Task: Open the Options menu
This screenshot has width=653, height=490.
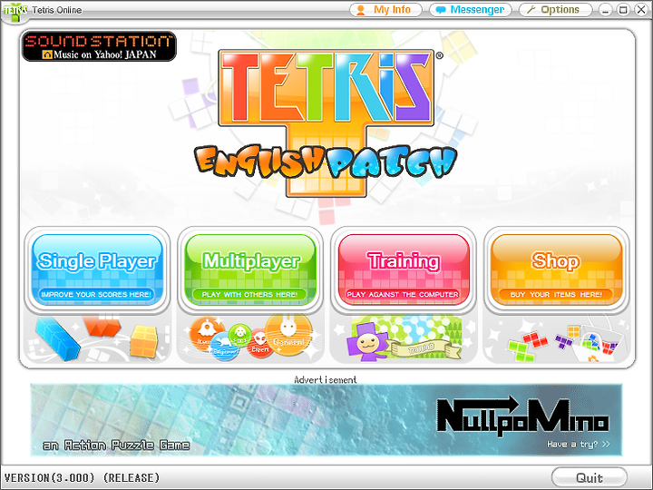Action: click(556, 10)
